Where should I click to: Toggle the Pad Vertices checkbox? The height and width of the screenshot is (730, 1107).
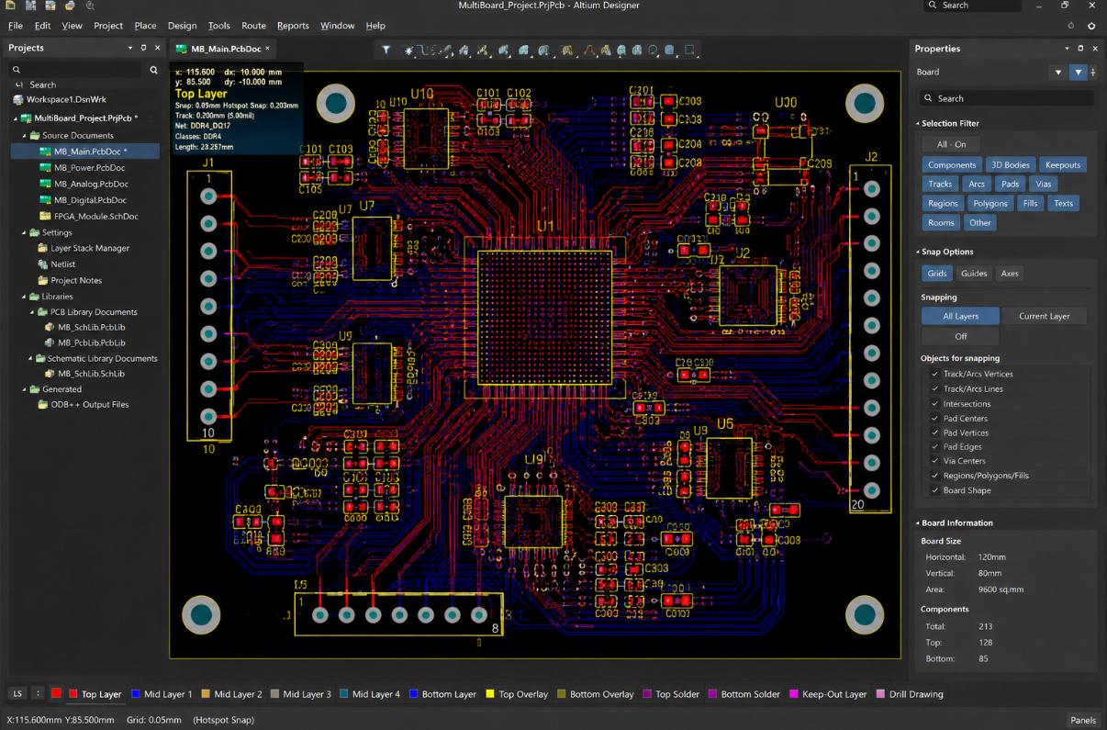click(x=934, y=432)
